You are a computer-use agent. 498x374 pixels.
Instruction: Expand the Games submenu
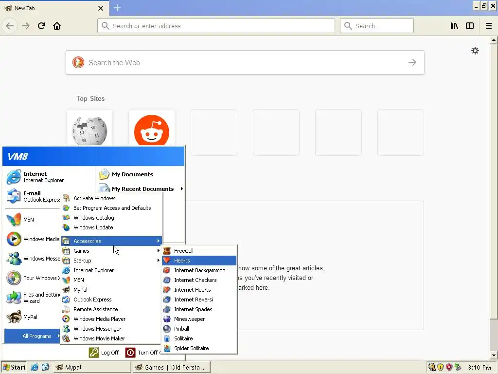(x=111, y=251)
